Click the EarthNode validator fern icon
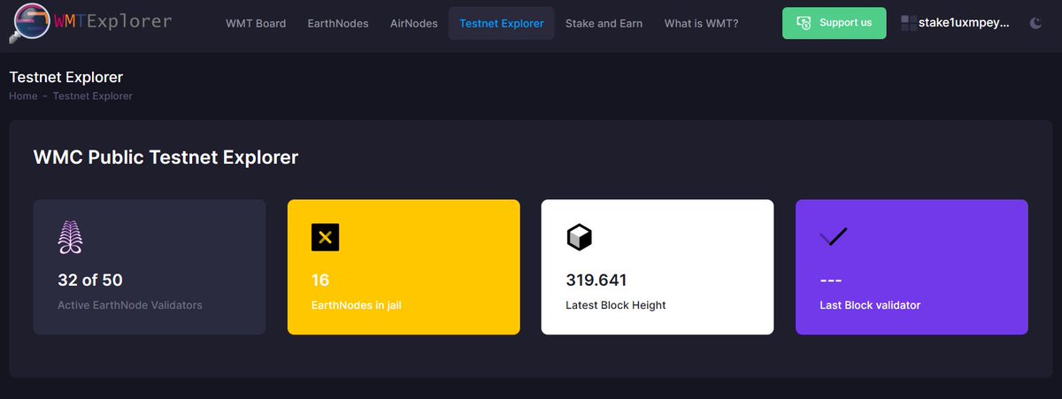 (x=70, y=238)
